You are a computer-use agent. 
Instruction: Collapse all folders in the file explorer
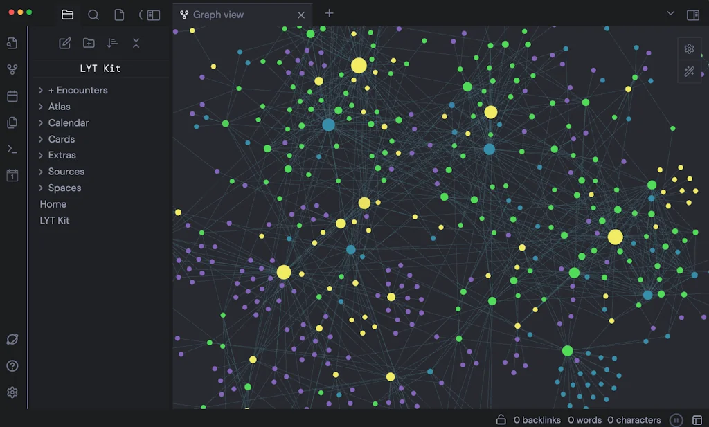click(x=136, y=43)
